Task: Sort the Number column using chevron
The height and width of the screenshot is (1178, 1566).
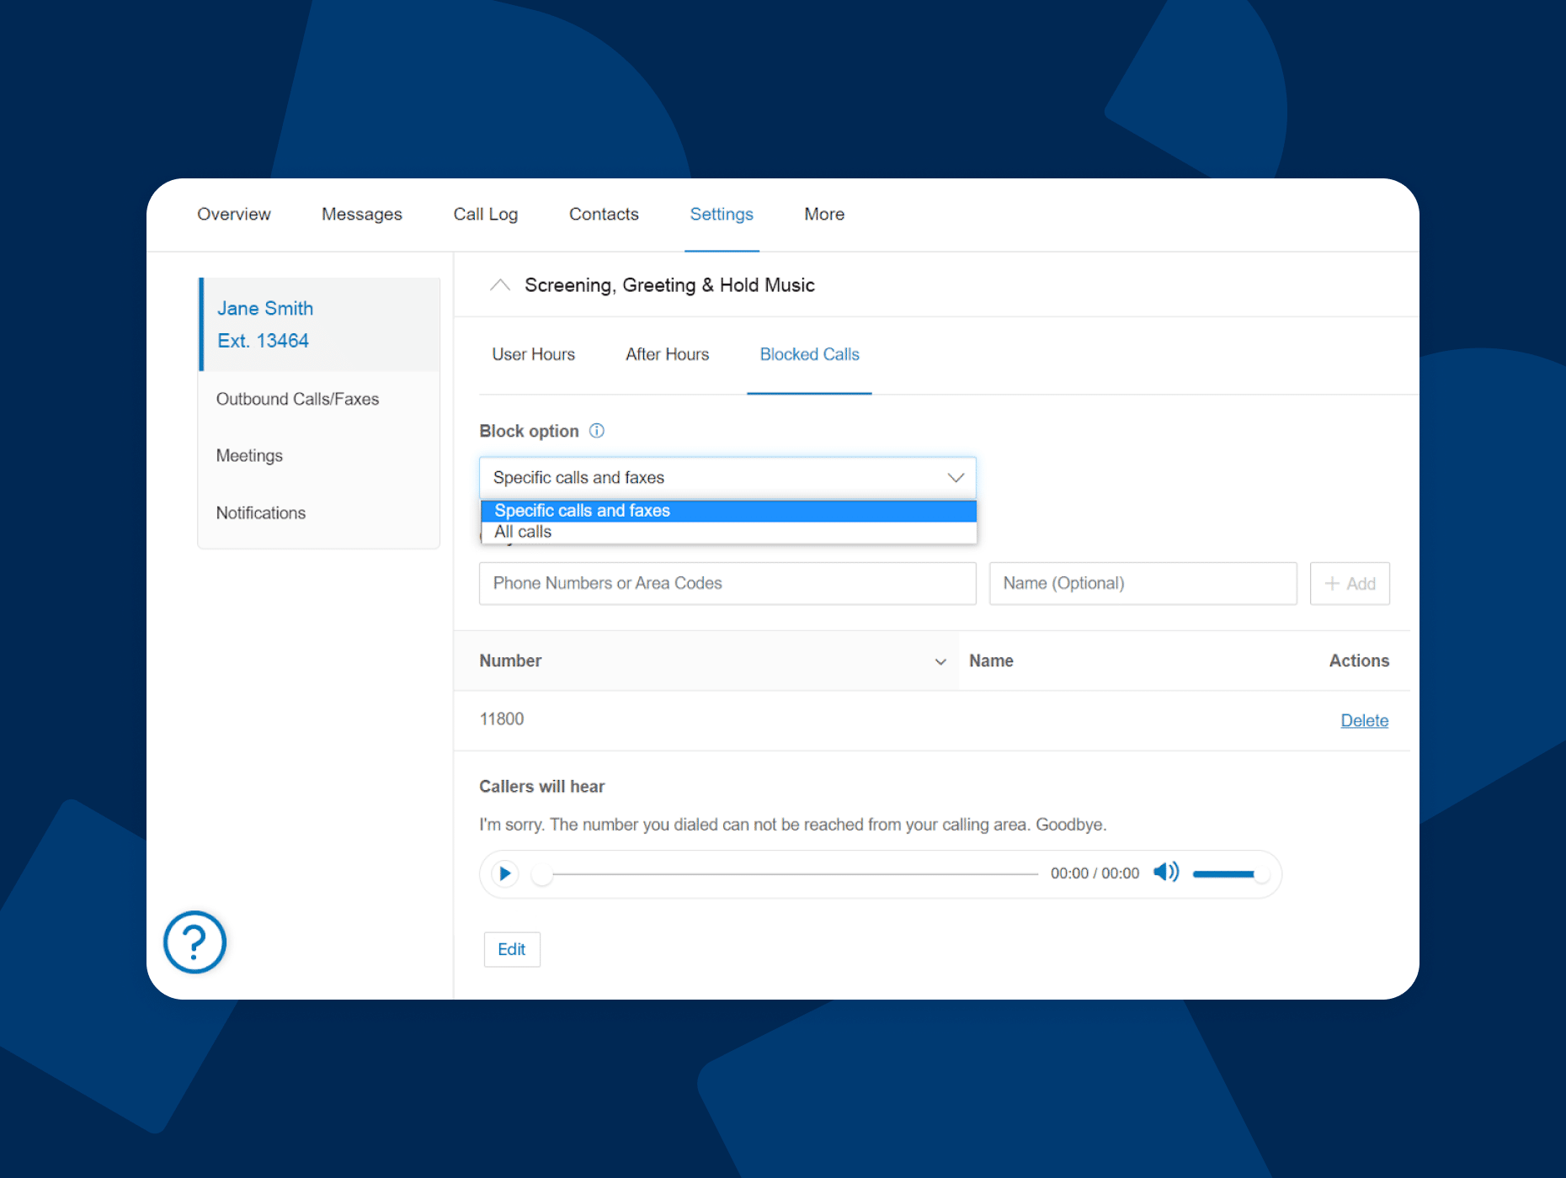Action: (x=940, y=661)
